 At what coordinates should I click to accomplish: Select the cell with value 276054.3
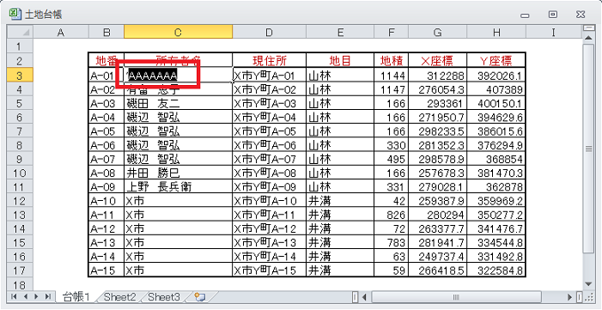click(438, 89)
